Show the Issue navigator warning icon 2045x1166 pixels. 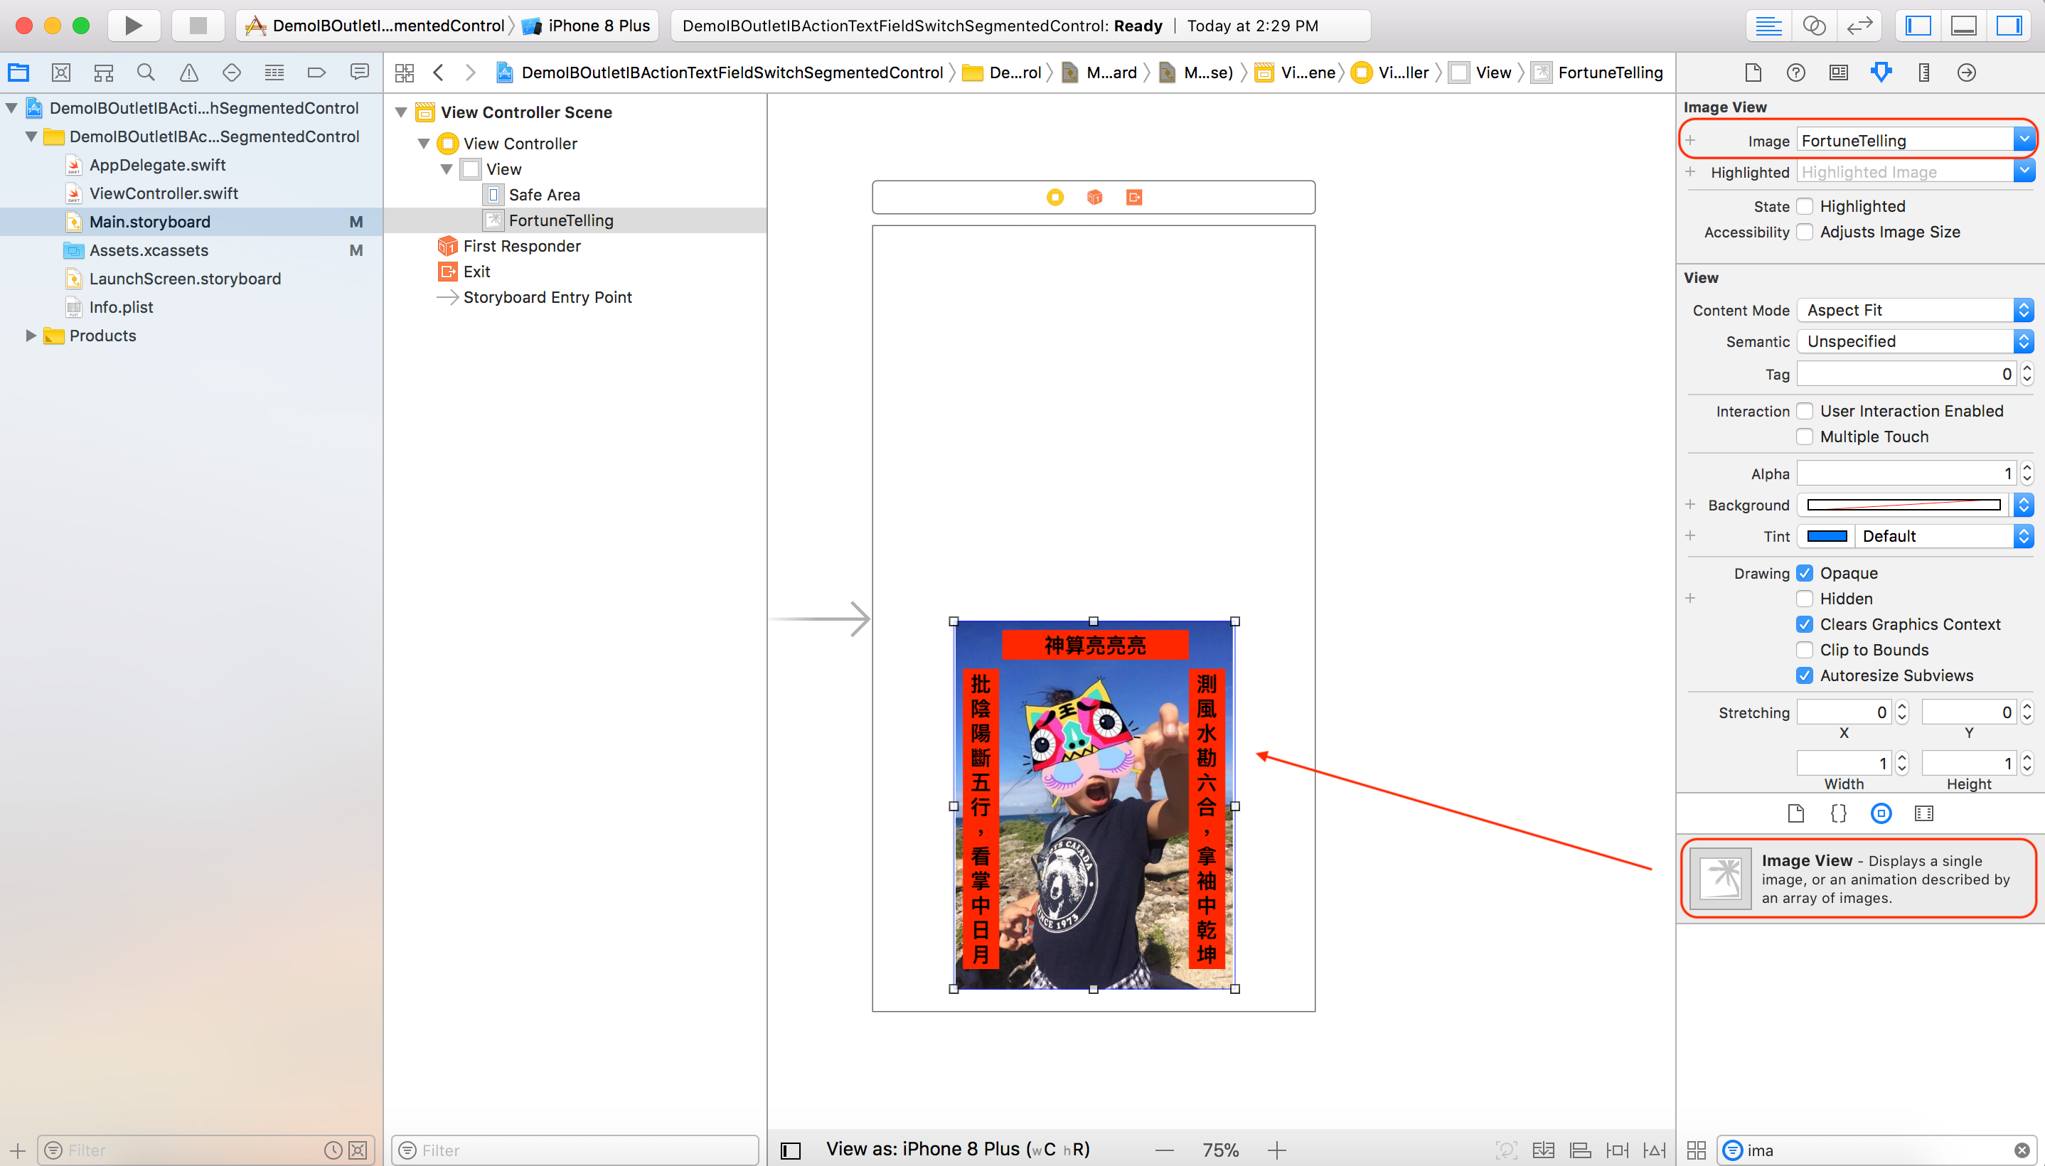click(189, 73)
